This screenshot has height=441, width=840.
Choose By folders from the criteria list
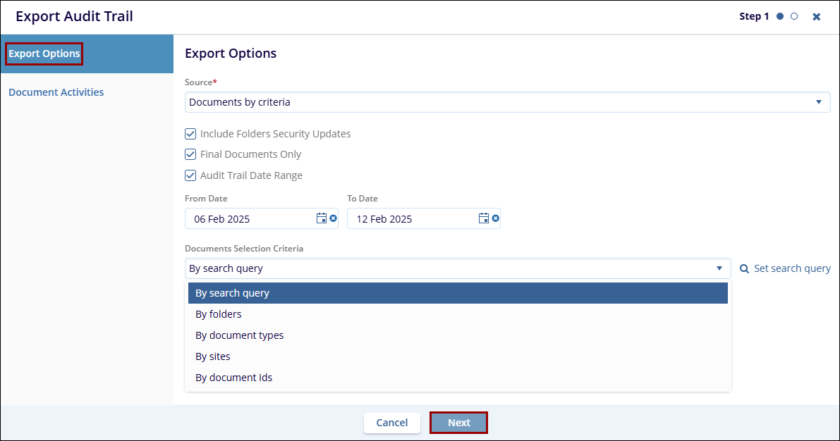click(219, 314)
